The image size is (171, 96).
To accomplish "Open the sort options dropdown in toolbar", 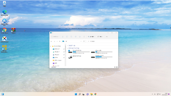I will [x=91, y=37].
